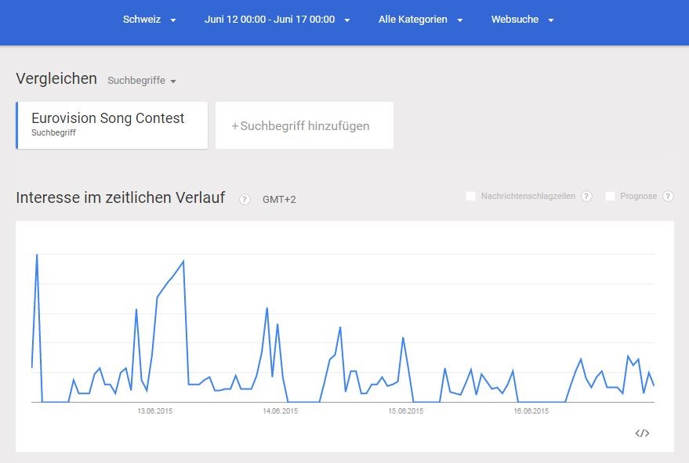
Task: Click the blue color bar of Eurovision term
Action: tap(17, 125)
